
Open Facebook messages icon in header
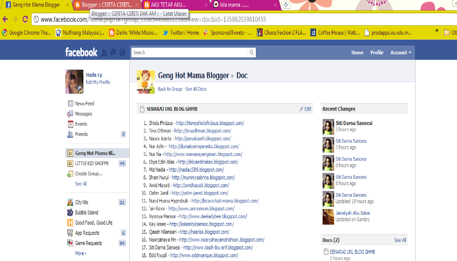click(113, 52)
